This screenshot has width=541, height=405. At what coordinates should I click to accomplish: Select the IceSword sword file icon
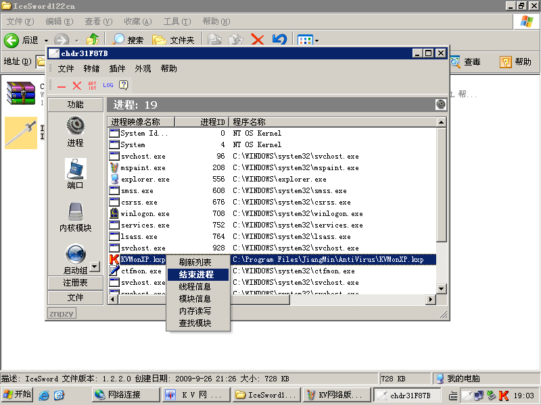[21, 133]
